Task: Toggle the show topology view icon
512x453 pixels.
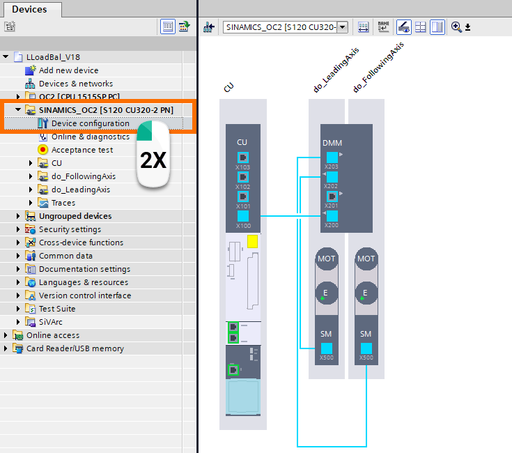Action: coord(403,27)
